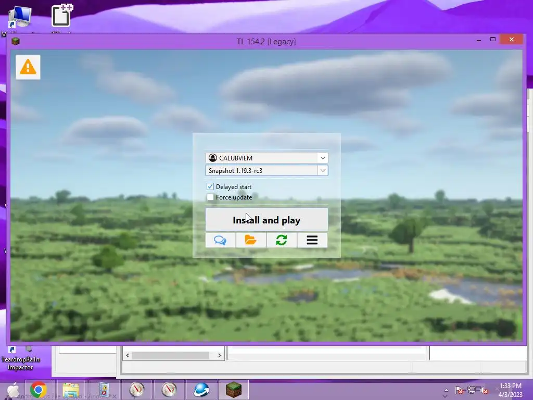Open the game folder with the orange folder icon
Viewport: 533px width, 400px height.
point(251,240)
